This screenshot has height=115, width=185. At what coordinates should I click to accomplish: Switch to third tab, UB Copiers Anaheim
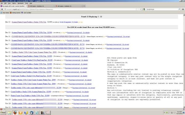(69, 6)
